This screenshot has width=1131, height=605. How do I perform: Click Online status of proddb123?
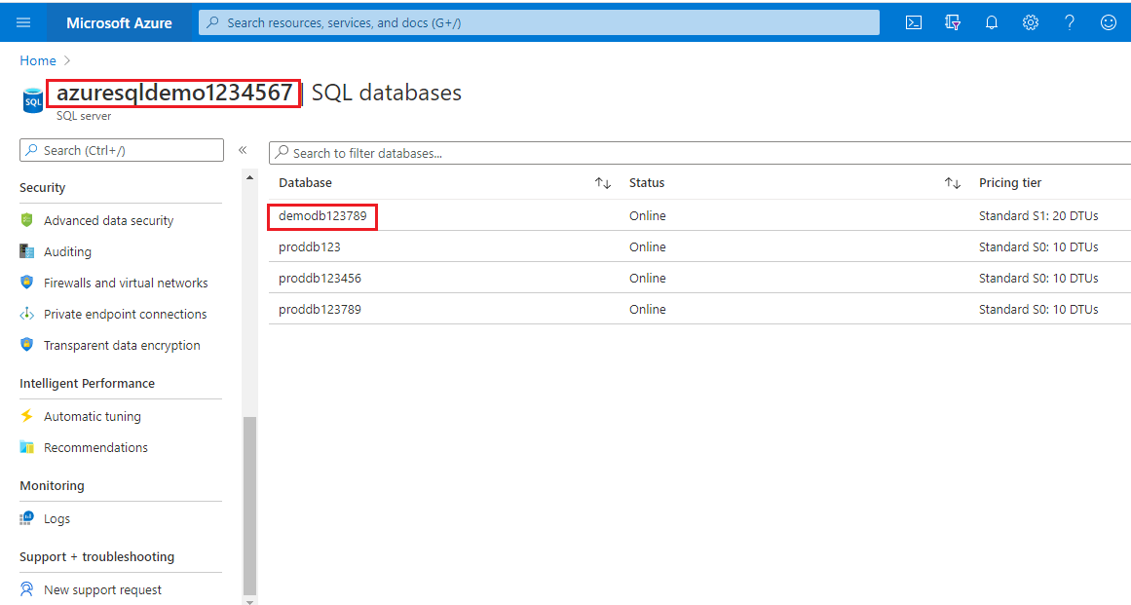coord(647,246)
